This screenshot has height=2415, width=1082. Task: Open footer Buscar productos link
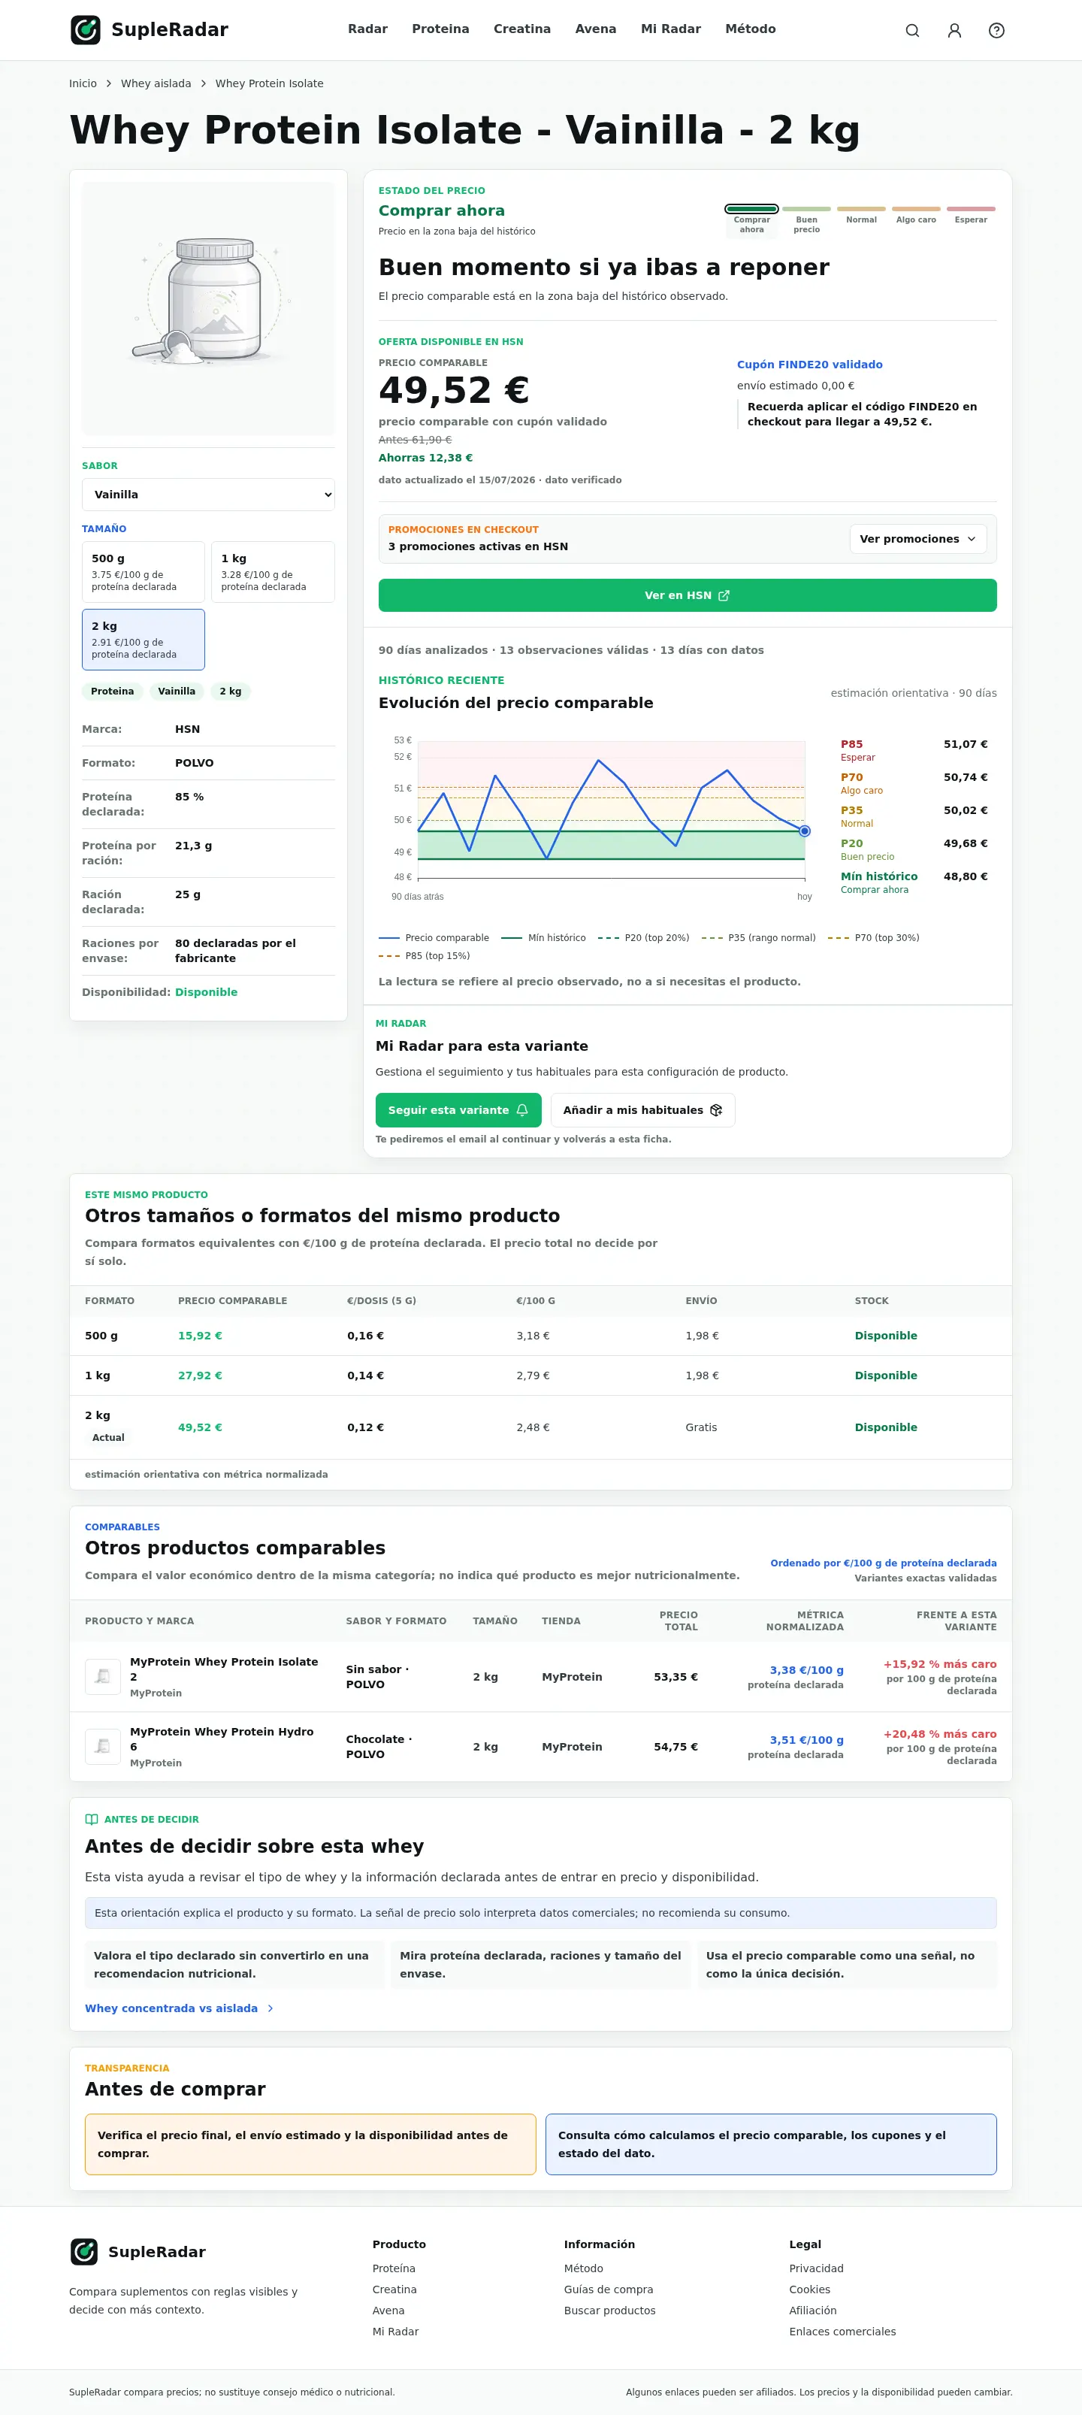(610, 2310)
